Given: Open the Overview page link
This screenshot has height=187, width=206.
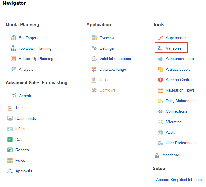Looking at the screenshot, I should pos(107,38).
